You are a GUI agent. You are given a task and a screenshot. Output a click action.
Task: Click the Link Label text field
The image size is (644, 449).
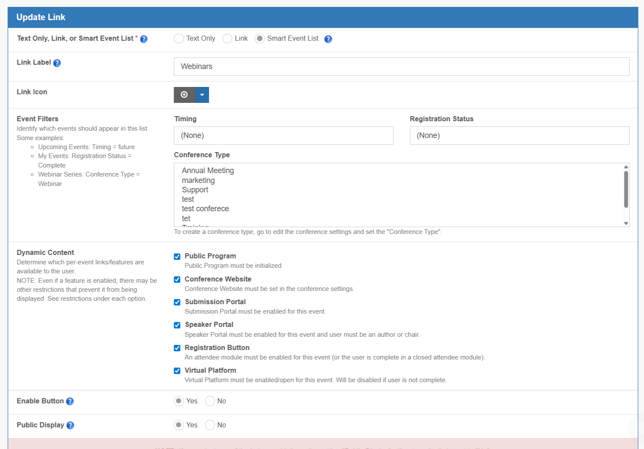click(x=401, y=66)
